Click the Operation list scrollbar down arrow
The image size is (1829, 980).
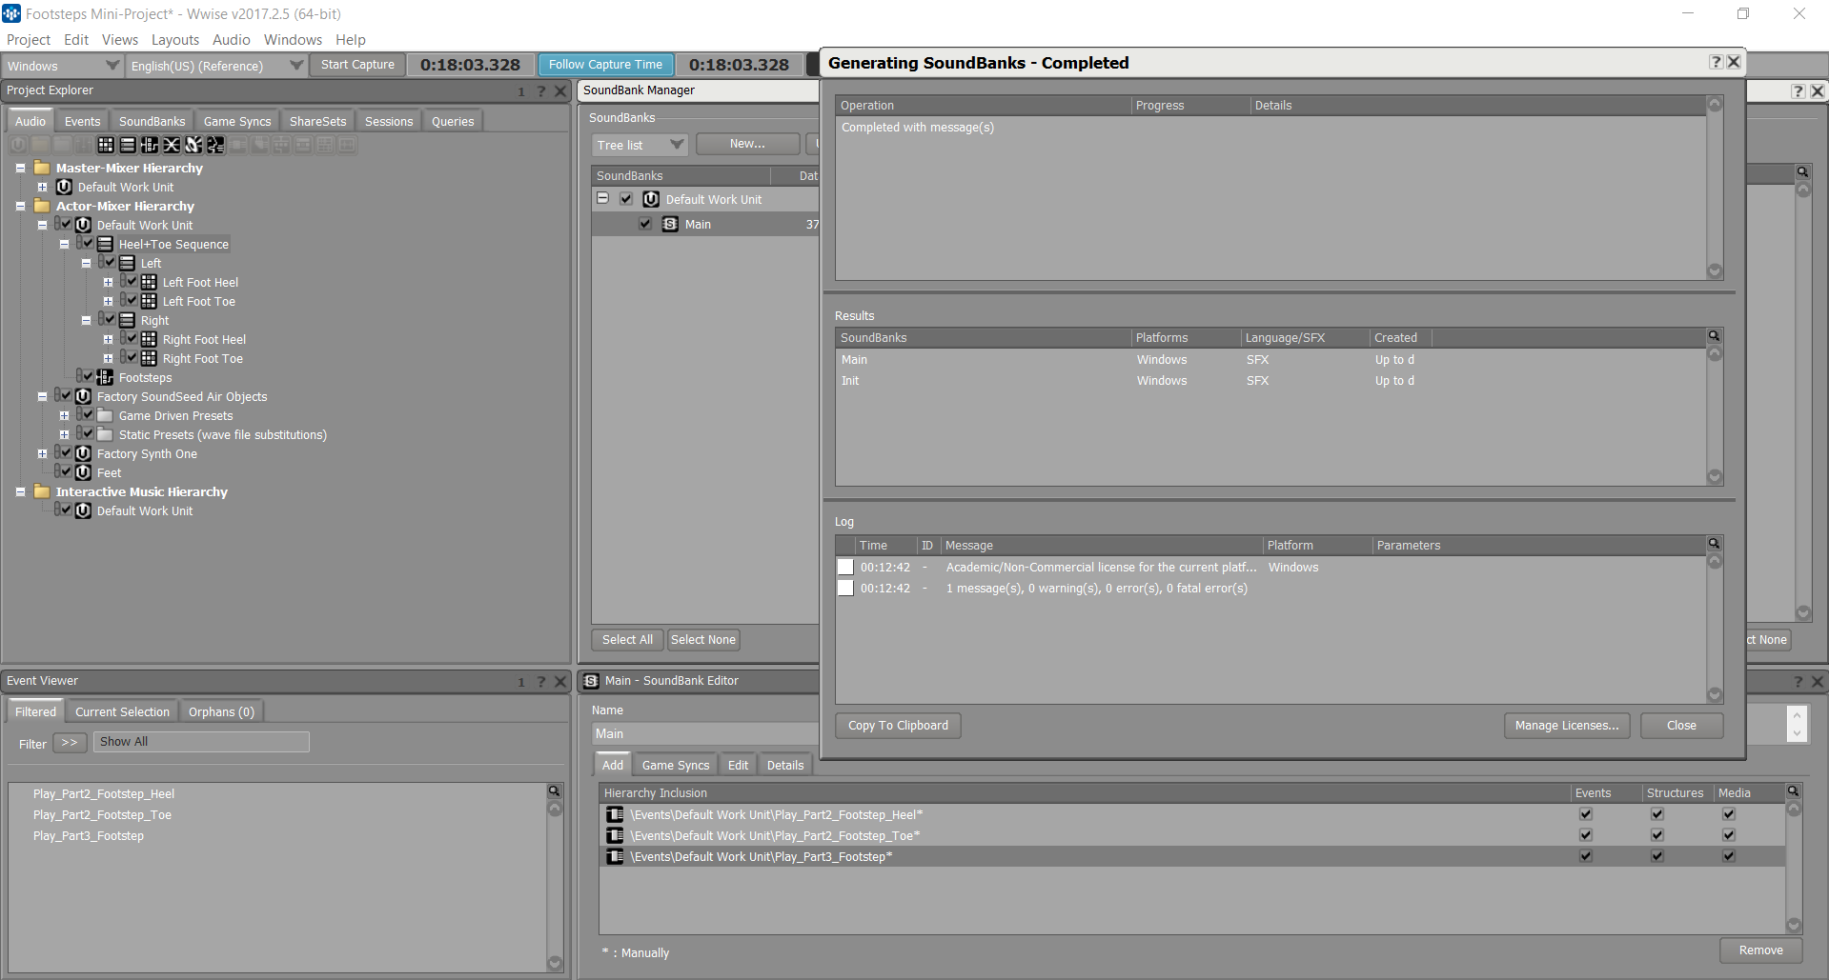point(1715,270)
